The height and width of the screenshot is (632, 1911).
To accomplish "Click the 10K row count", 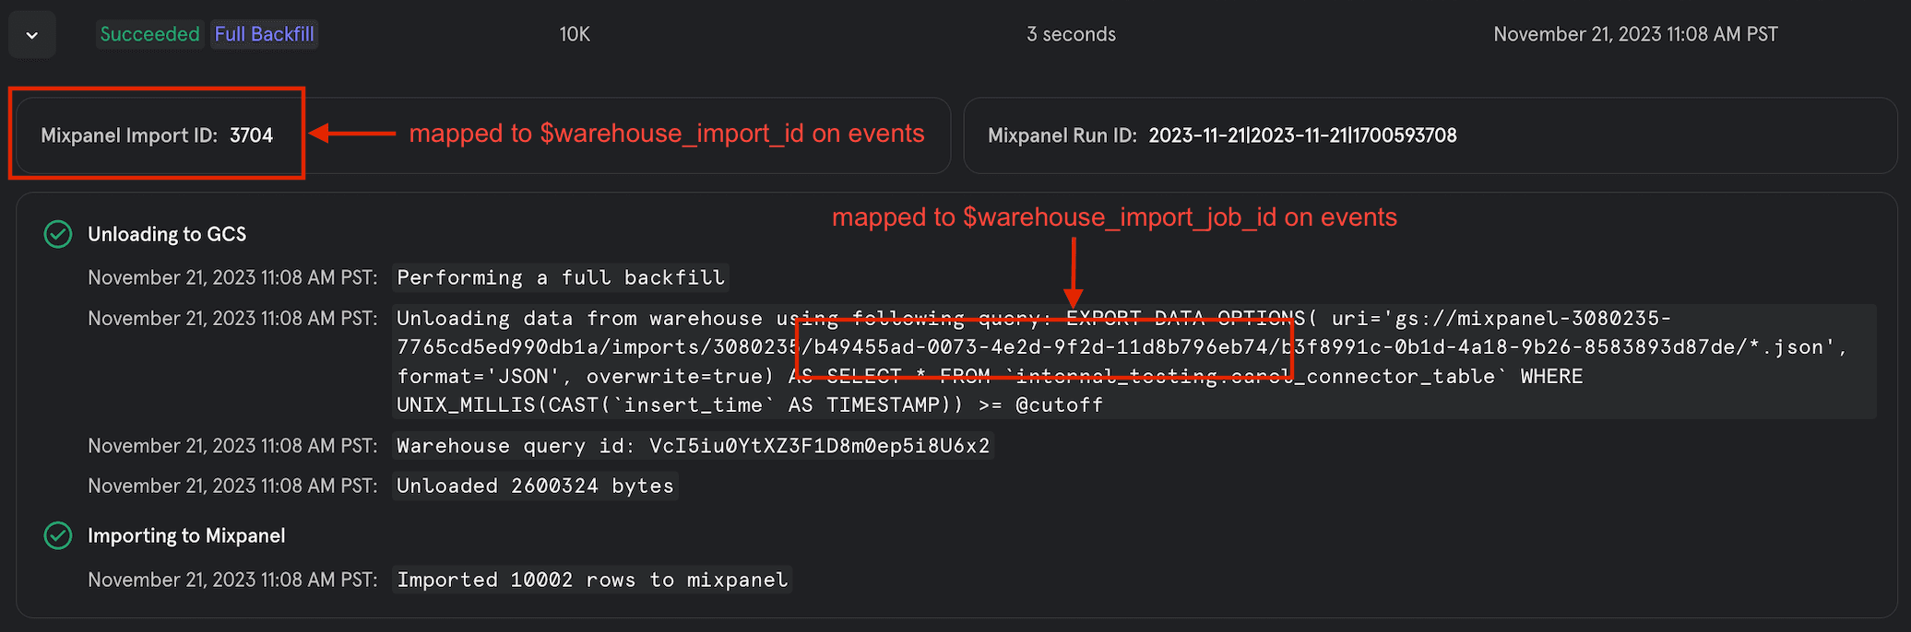I will pyautogui.click(x=575, y=34).
